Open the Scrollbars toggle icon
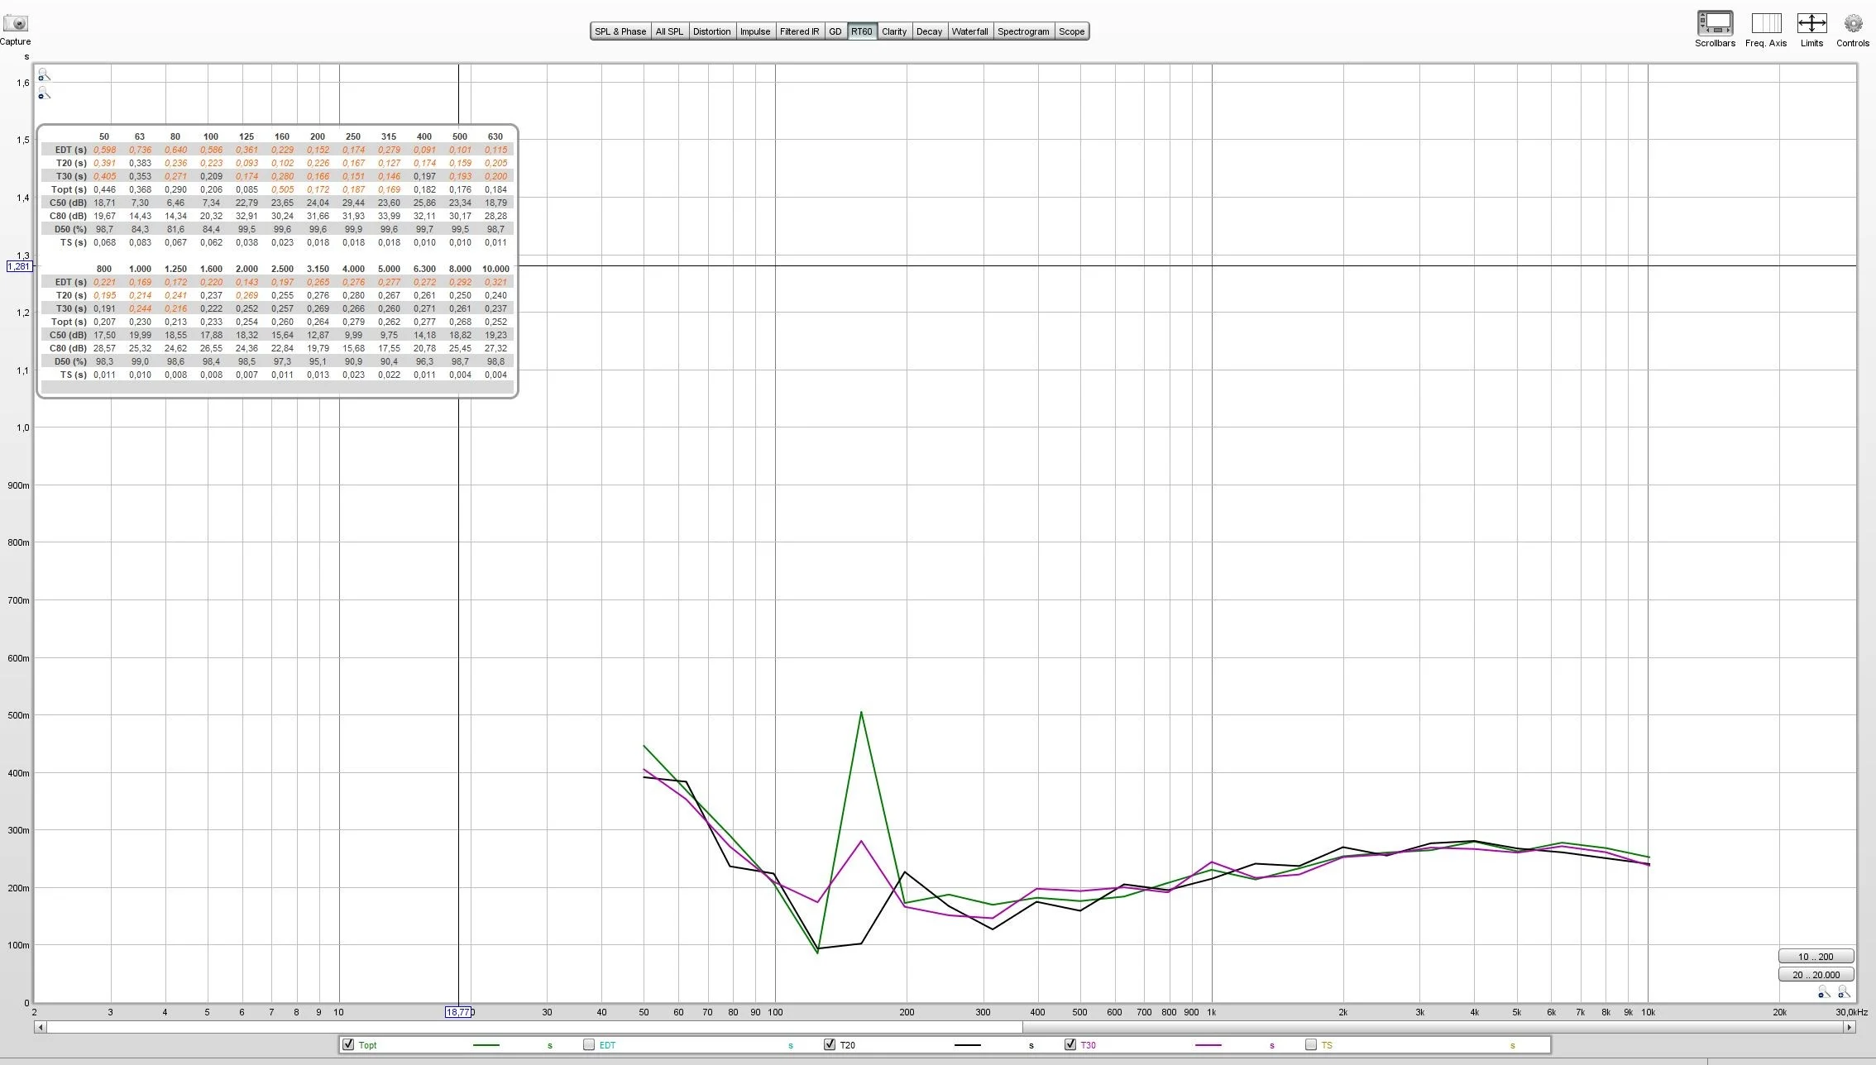The height and width of the screenshot is (1065, 1876). coord(1715,23)
